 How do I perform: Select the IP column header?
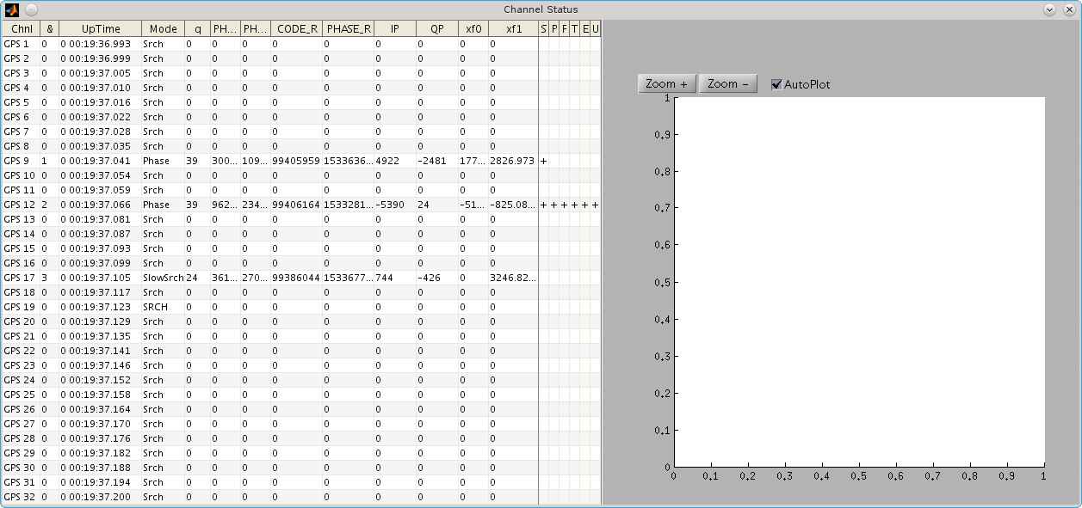(395, 29)
